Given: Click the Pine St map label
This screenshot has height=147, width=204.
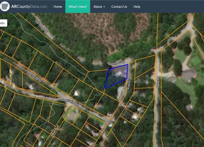Looking at the screenshot, I should coord(129,85).
